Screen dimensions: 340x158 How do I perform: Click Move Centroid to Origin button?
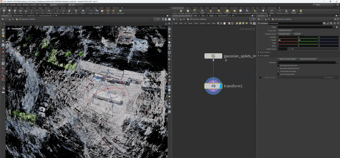[x=287, y=59]
